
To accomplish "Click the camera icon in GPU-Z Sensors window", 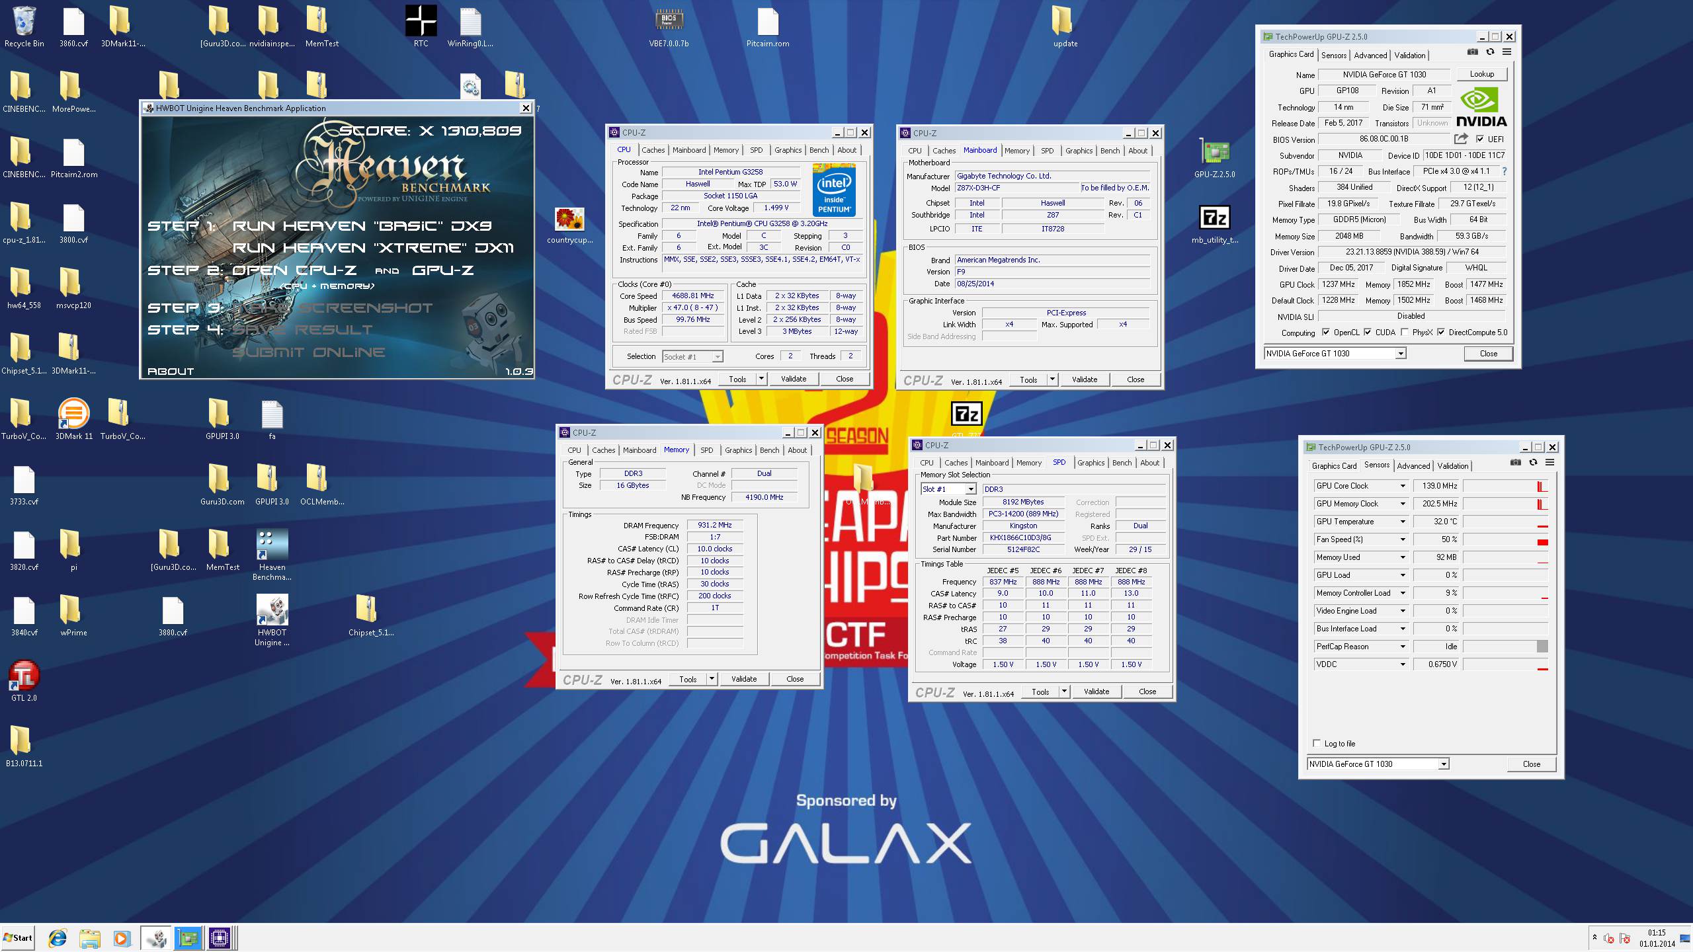I will 1516,463.
